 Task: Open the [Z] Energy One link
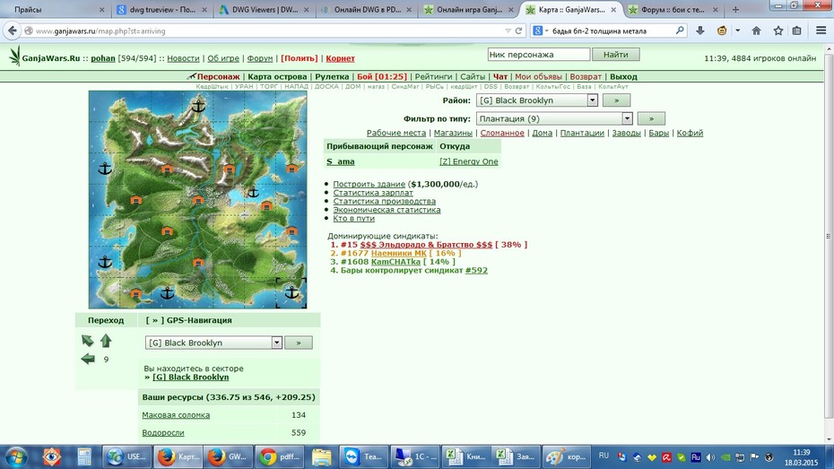pyautogui.click(x=469, y=161)
